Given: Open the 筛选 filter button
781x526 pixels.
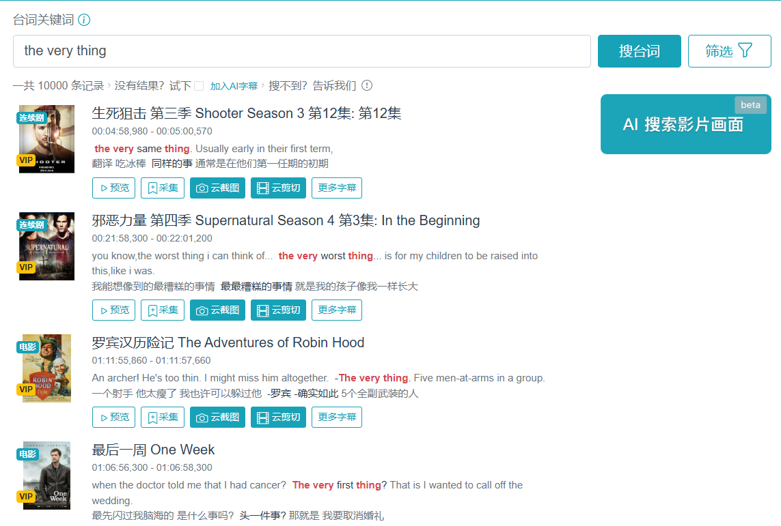Looking at the screenshot, I should coord(729,50).
